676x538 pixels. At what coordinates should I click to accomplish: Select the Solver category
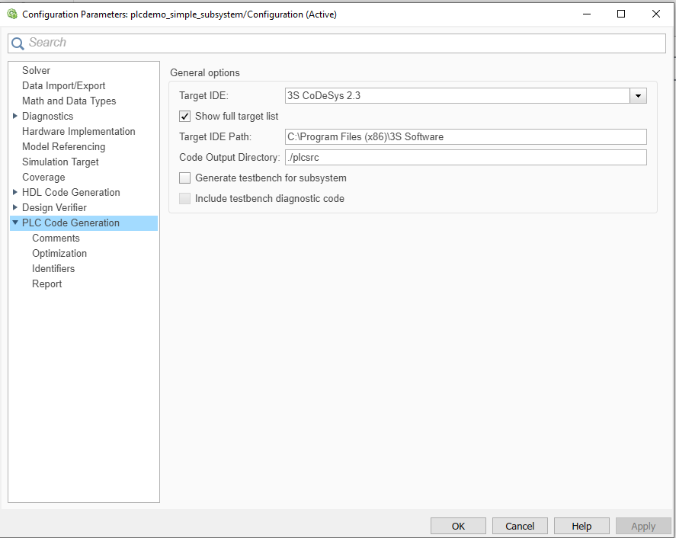point(37,71)
